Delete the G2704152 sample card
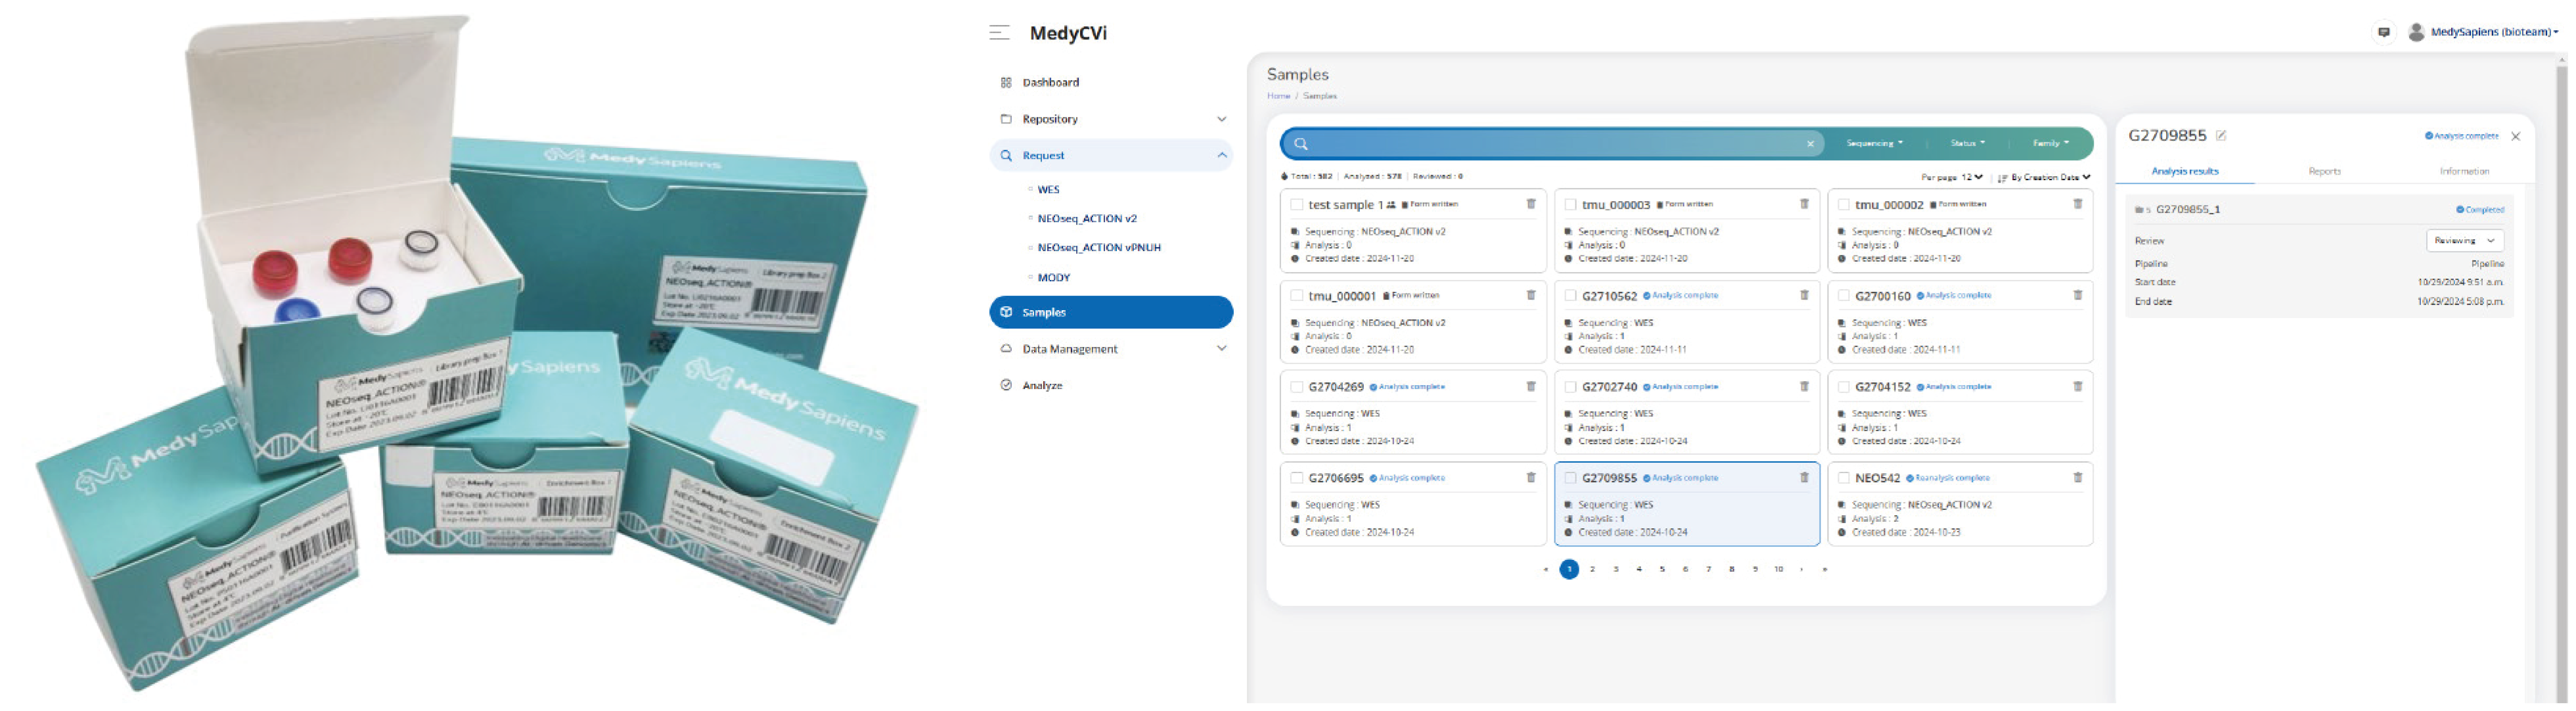Viewport: 2576px width, 711px height. [x=2077, y=386]
